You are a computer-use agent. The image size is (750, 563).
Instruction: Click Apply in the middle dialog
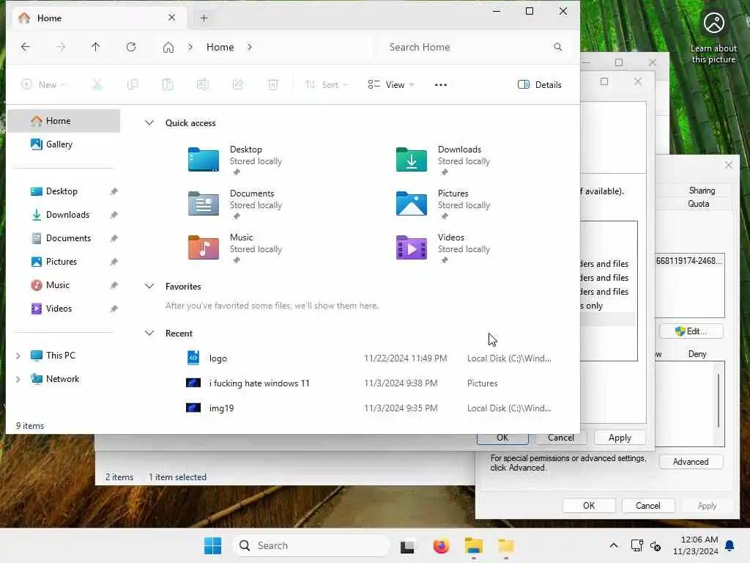click(x=620, y=438)
